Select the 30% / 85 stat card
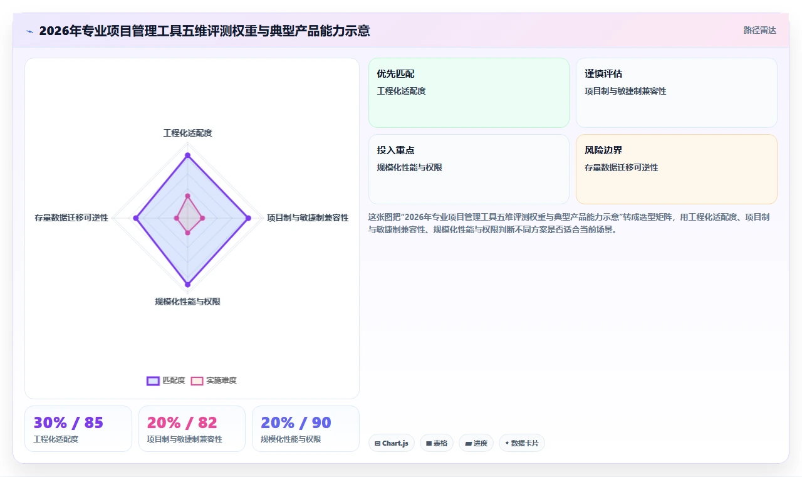802x477 pixels. coord(78,429)
